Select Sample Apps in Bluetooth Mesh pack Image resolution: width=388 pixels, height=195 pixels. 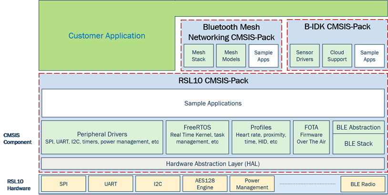tap(263, 56)
